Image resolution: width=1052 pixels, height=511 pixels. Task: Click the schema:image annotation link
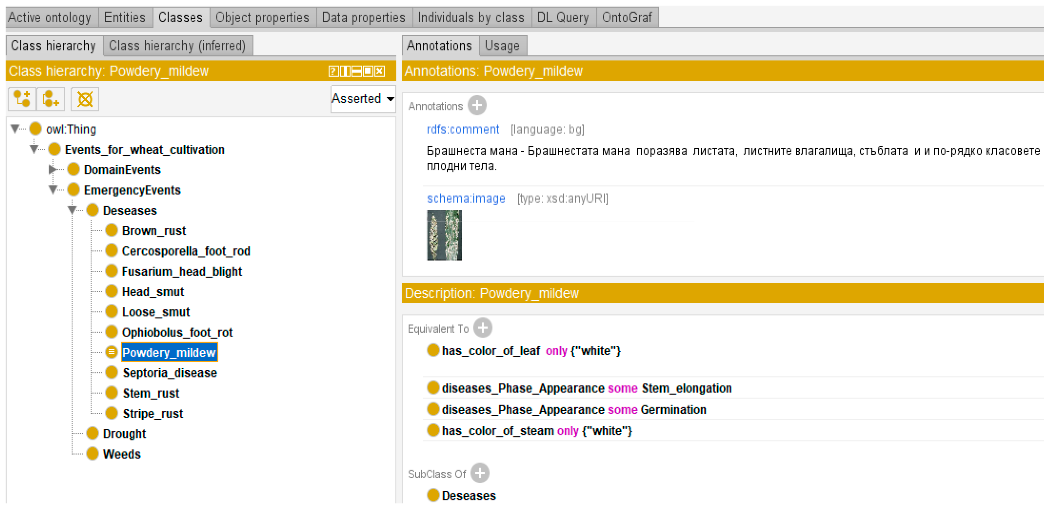[x=466, y=198]
